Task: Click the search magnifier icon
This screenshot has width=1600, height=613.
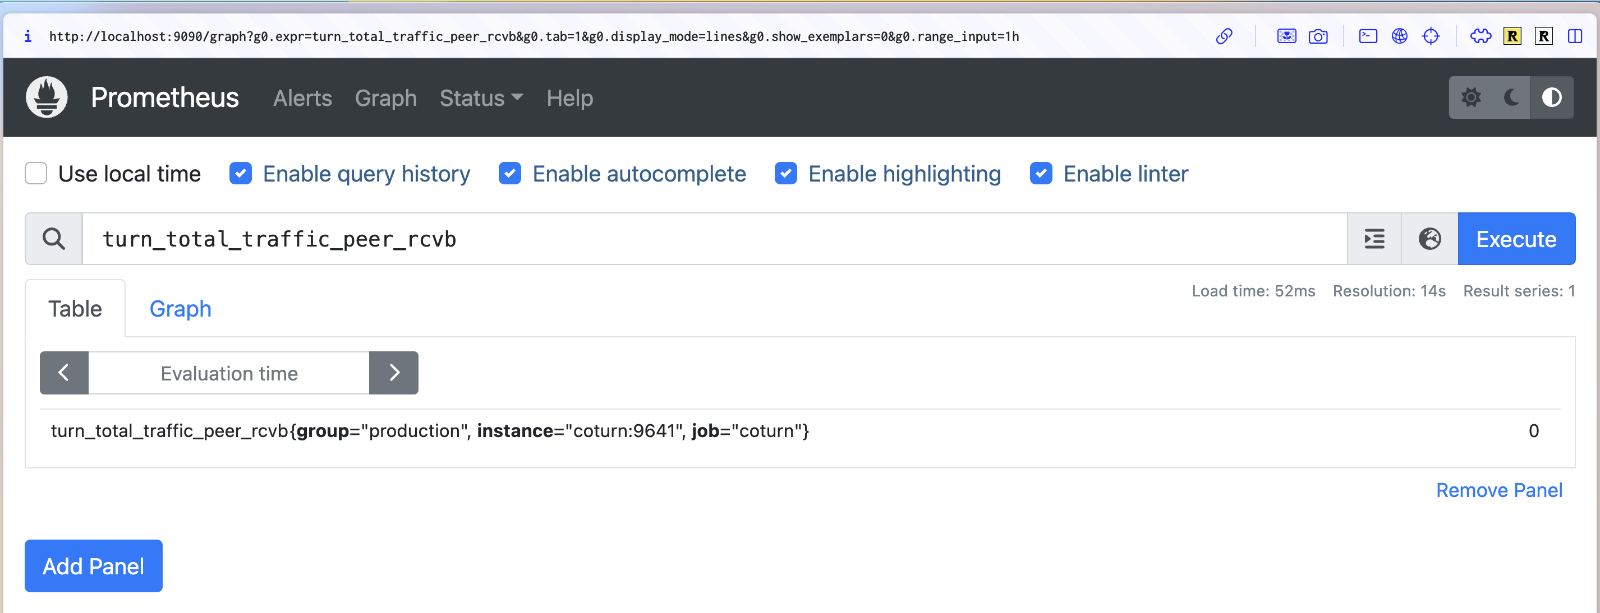Action: coord(54,239)
